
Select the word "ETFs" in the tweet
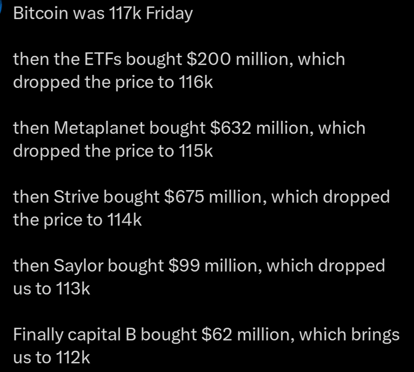click(102, 59)
